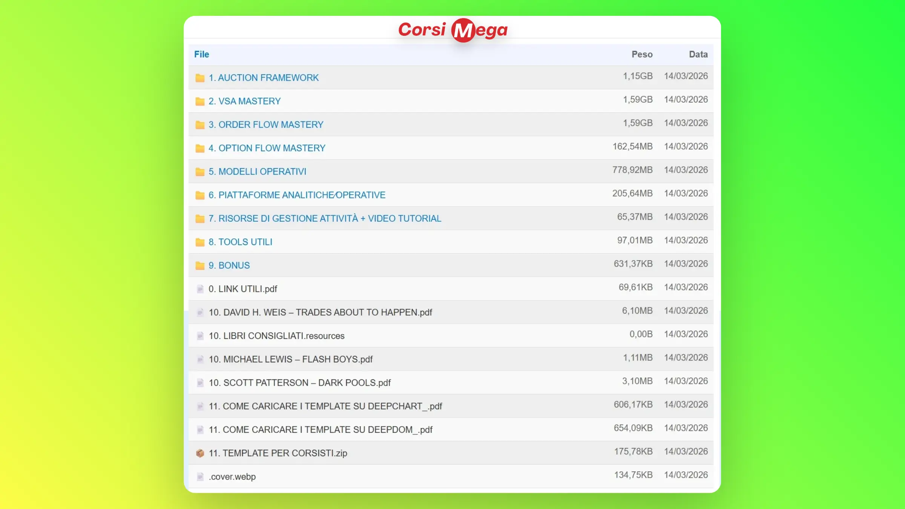Select DAVID H. WEIS Trades About To Happen pdf
Image resolution: width=905 pixels, height=509 pixels.
point(320,313)
